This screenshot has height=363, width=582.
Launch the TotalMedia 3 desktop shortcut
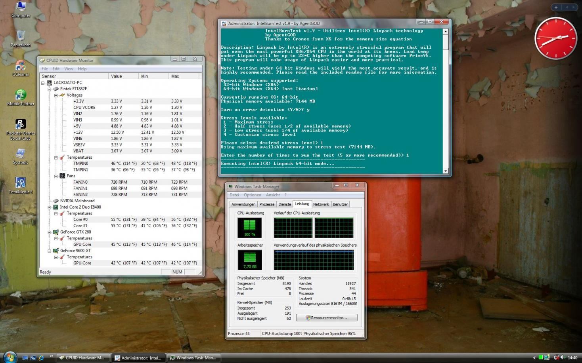(21, 185)
